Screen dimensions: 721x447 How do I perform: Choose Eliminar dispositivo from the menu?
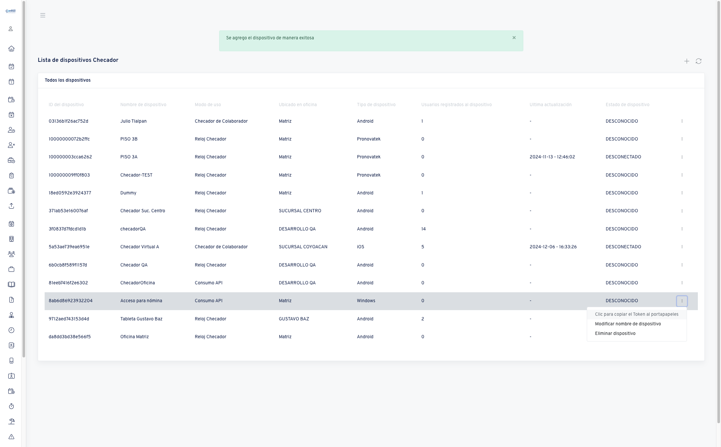coord(637,334)
